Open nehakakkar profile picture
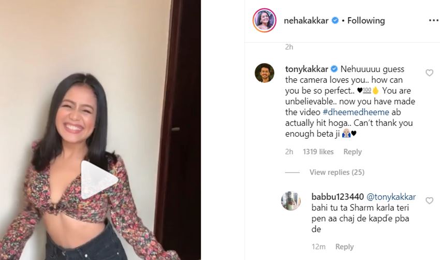The width and height of the screenshot is (440, 260). click(263, 21)
